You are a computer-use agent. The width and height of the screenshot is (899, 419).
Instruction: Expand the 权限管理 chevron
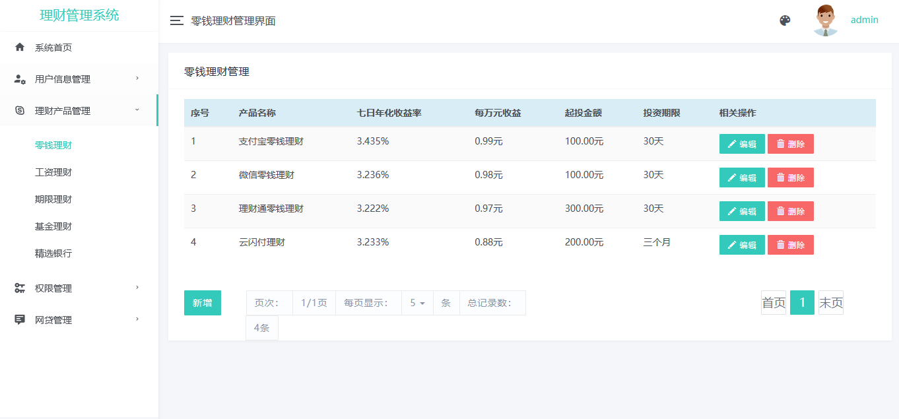tap(137, 288)
